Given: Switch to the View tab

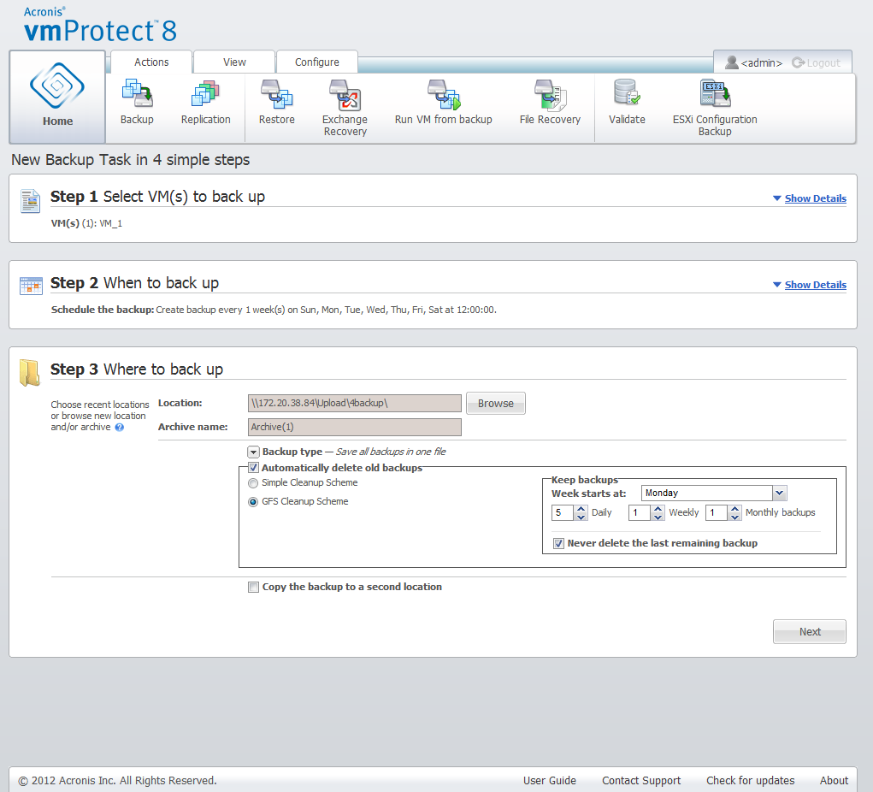Looking at the screenshot, I should [x=234, y=62].
